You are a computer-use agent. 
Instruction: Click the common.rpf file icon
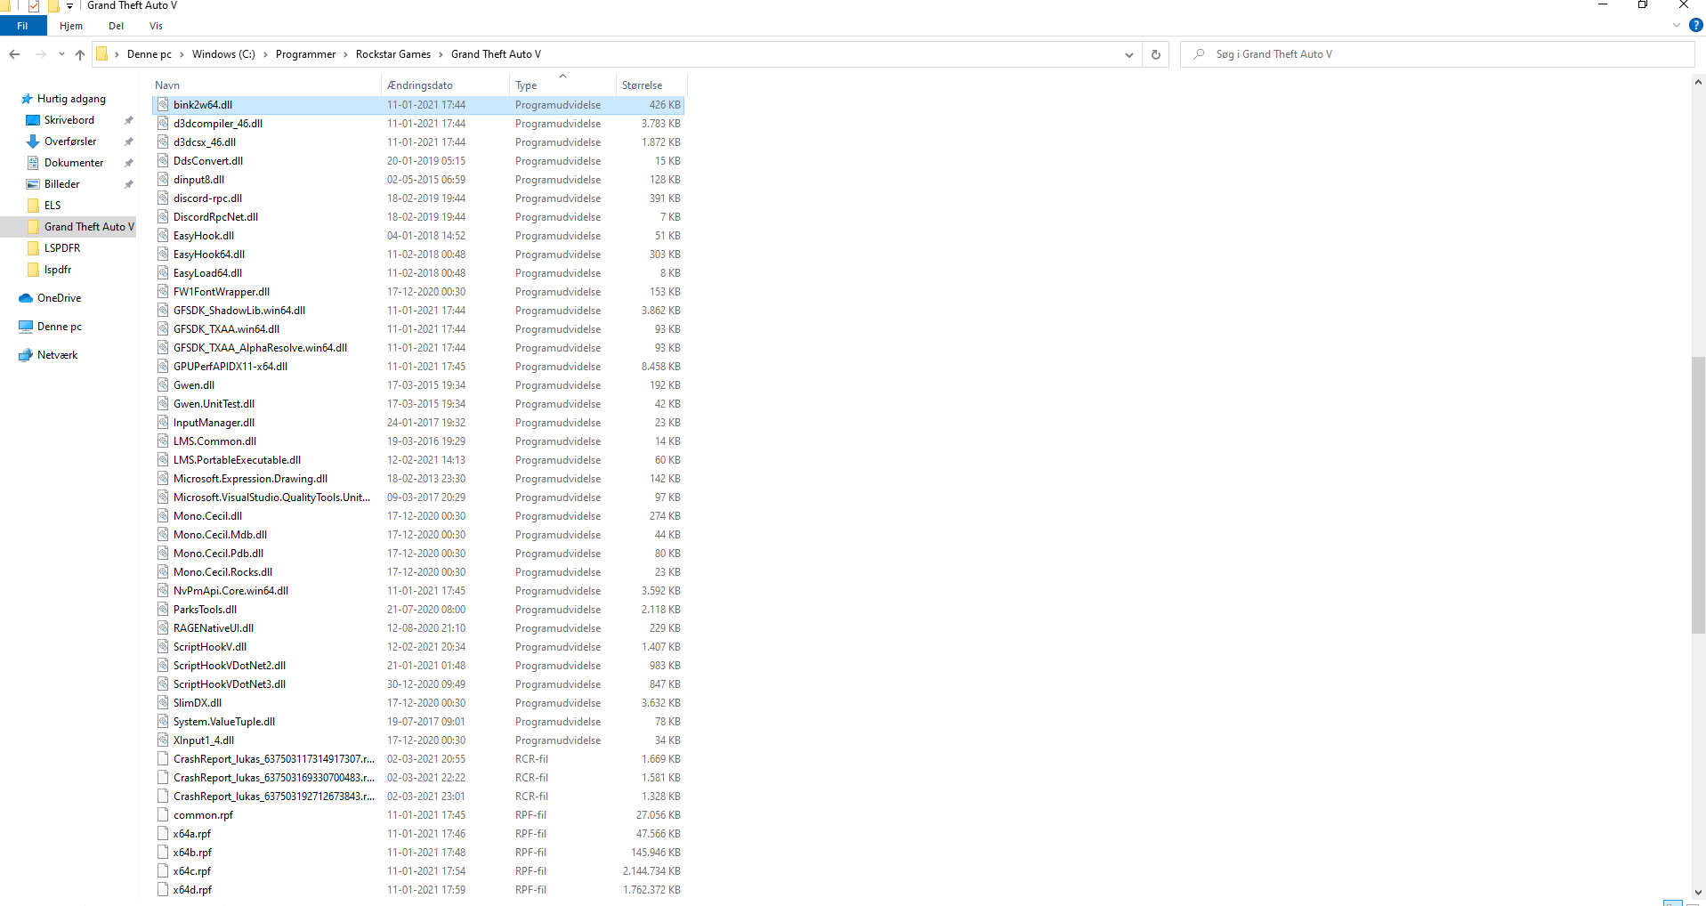point(163,815)
